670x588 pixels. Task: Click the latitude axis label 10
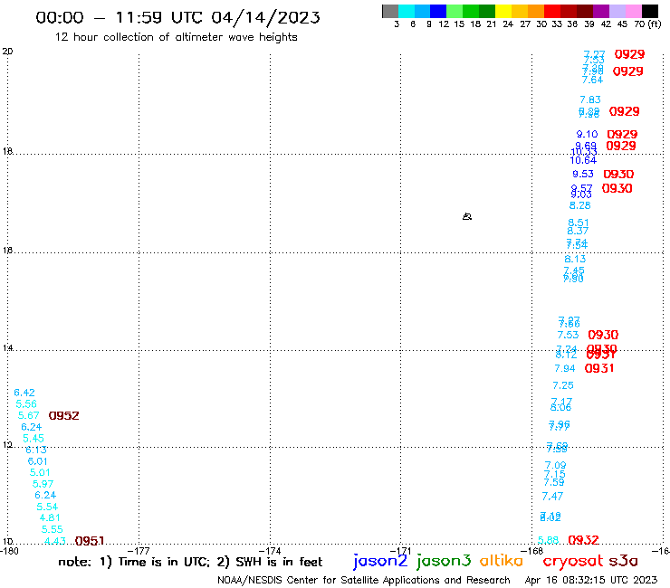click(x=7, y=542)
